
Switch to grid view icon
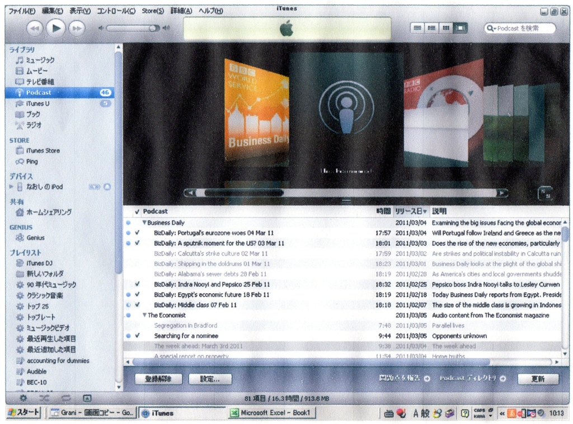tap(445, 28)
